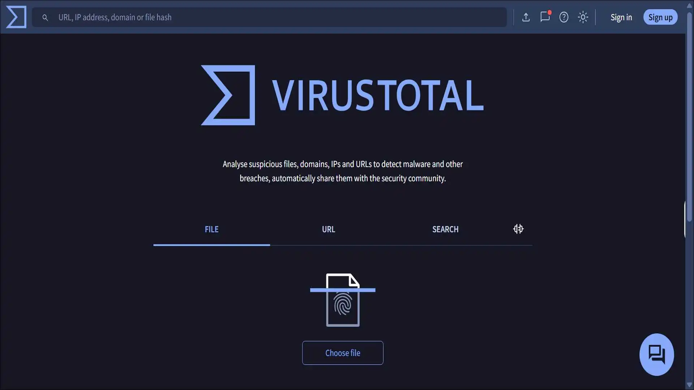Screen dimensions: 694x390
Task: Open the upload file icon
Action: tap(526, 17)
